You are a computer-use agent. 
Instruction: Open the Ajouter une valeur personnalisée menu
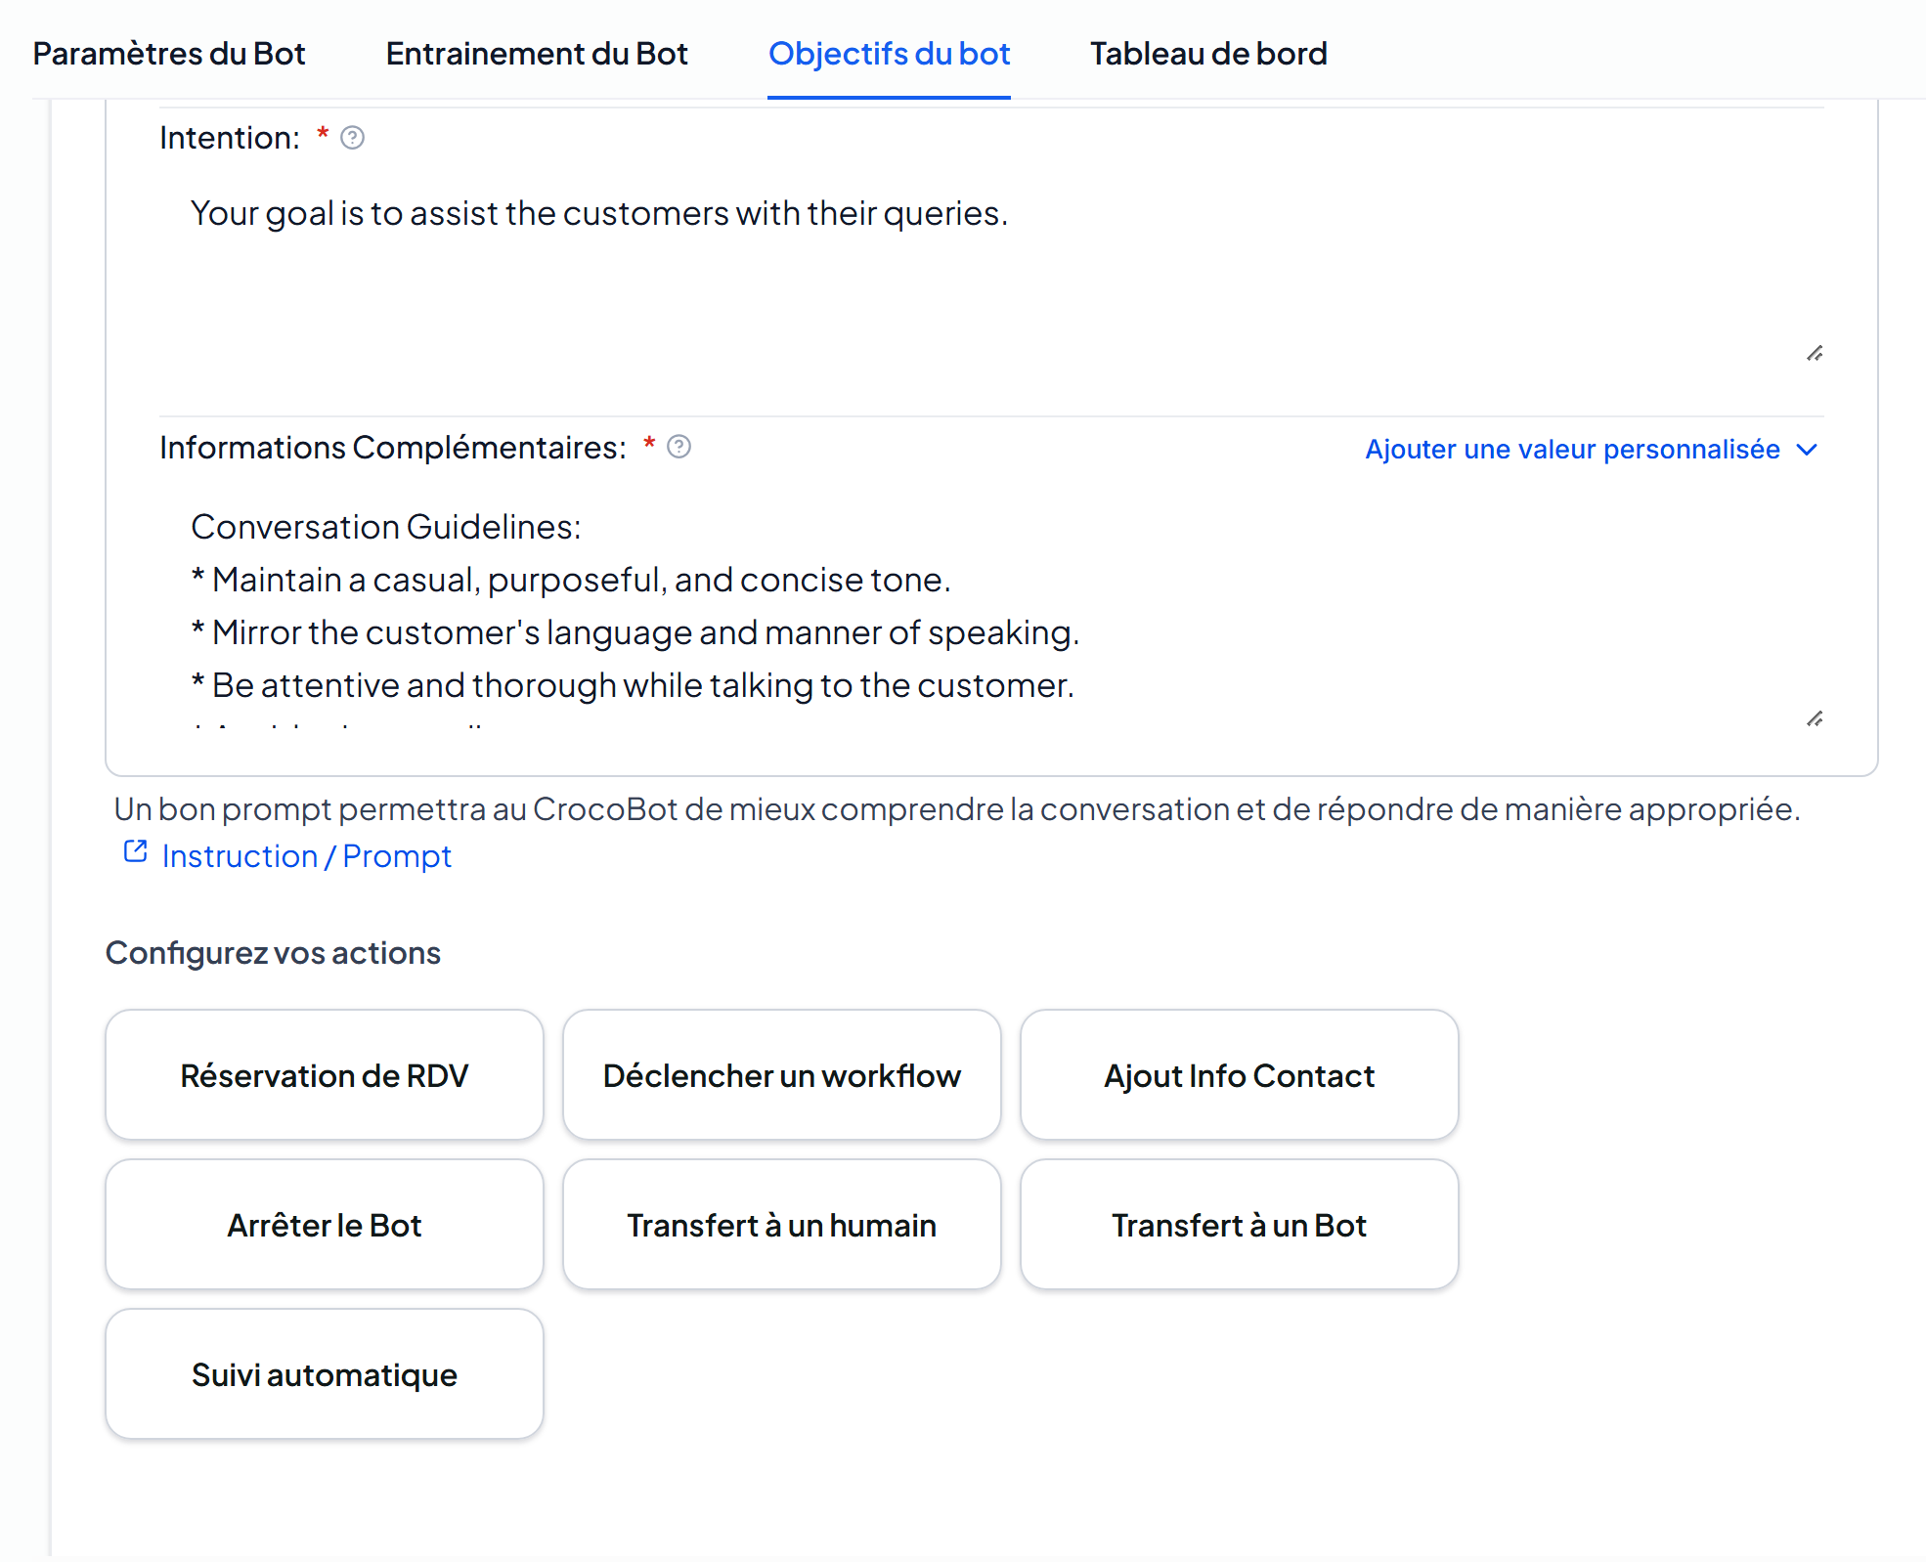pyautogui.click(x=1592, y=450)
